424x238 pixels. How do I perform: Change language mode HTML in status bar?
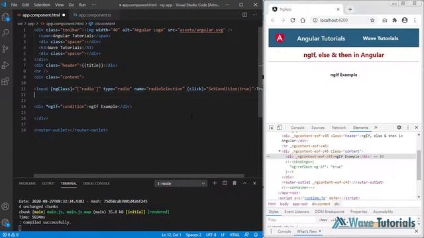coord(234,235)
